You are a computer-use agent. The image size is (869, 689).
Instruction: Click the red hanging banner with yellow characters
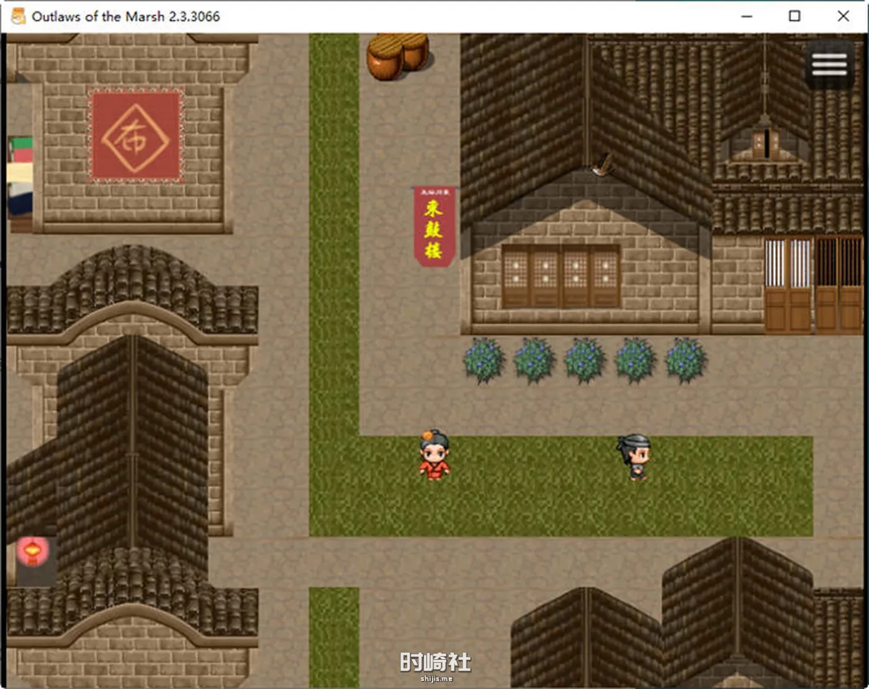click(x=434, y=227)
